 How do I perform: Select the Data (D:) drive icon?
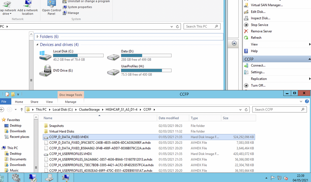[113, 57]
